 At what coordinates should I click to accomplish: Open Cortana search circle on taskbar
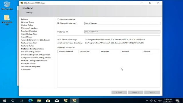(x=13, y=100)
